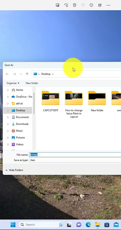Open the Windows Start menu
The height and width of the screenshot is (230, 121).
point(13,225)
